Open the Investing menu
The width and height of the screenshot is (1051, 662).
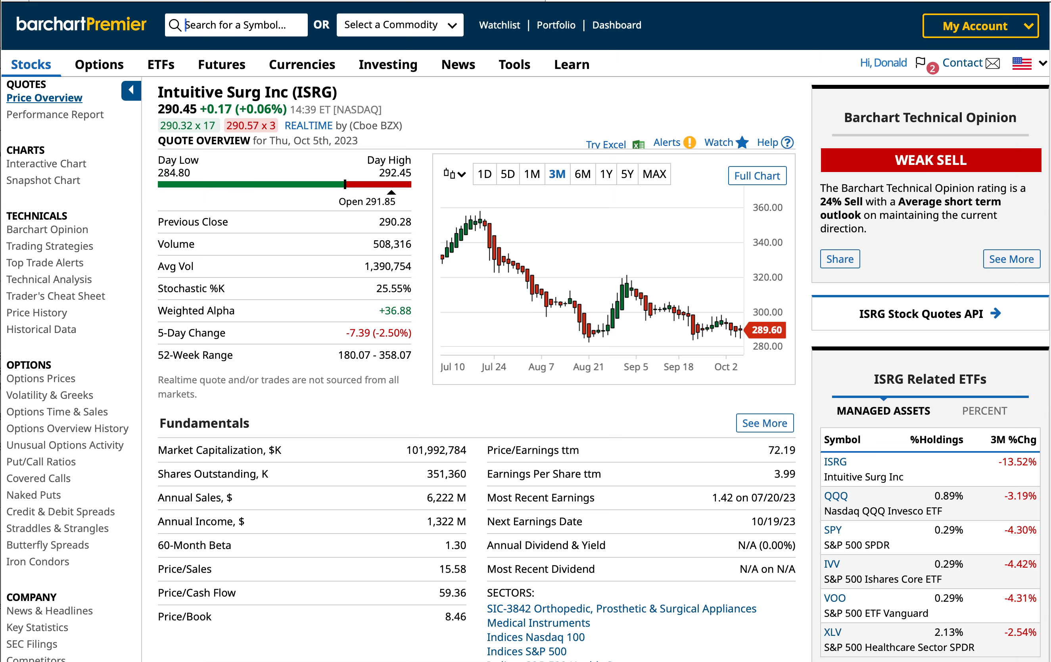(x=388, y=65)
